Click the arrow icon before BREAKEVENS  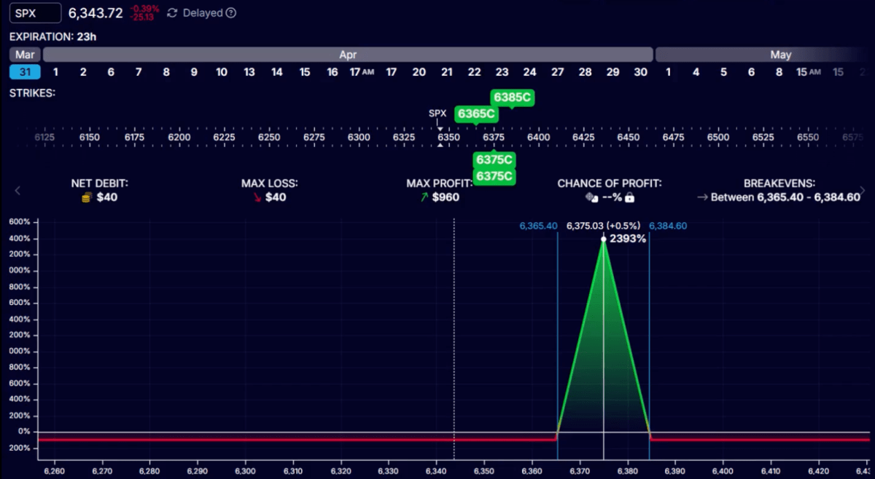pos(702,197)
